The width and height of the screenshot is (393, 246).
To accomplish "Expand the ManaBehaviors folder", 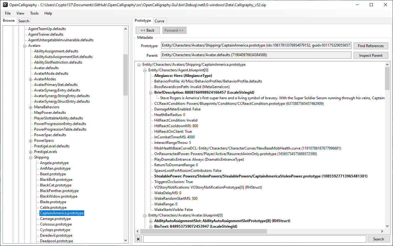I will point(31,107).
